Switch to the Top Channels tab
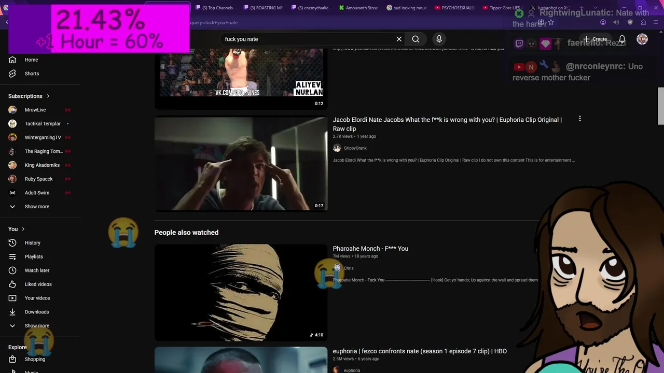The width and height of the screenshot is (664, 373). click(x=214, y=8)
